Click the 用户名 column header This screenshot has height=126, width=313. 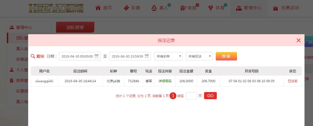[44, 71]
